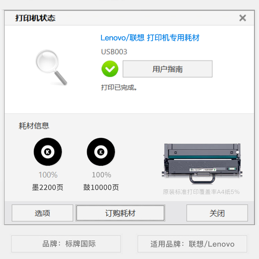
Task: Open the Lenovo/联想 打印机专用耗材 link
Action: click(150, 38)
